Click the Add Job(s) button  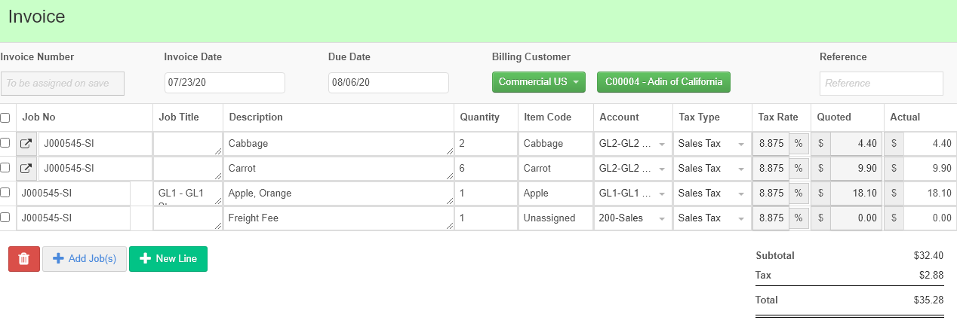coord(85,259)
